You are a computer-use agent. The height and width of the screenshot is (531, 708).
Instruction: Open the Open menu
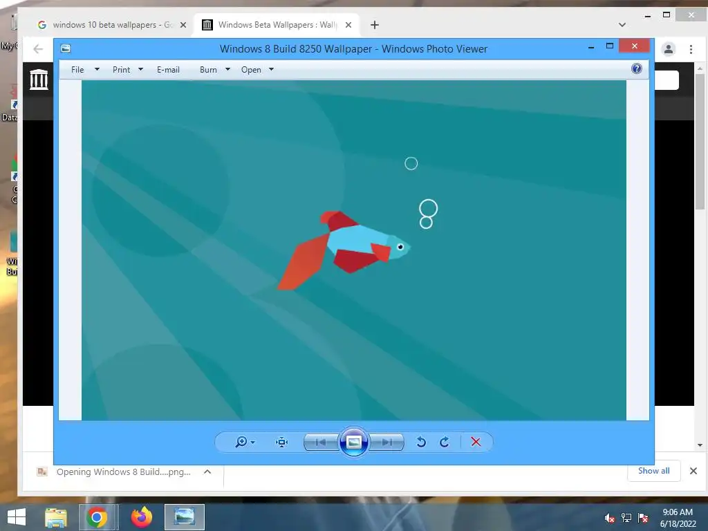251,70
